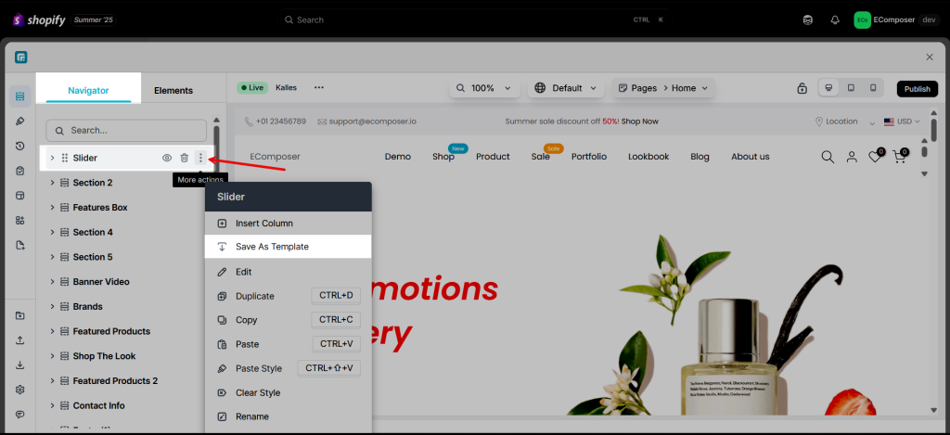Expand the Section 2 node
The height and width of the screenshot is (435, 950).
point(52,183)
